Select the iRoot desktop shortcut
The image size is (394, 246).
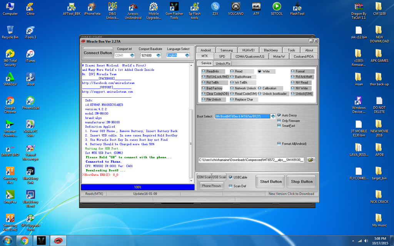pyautogui.click(x=30, y=79)
